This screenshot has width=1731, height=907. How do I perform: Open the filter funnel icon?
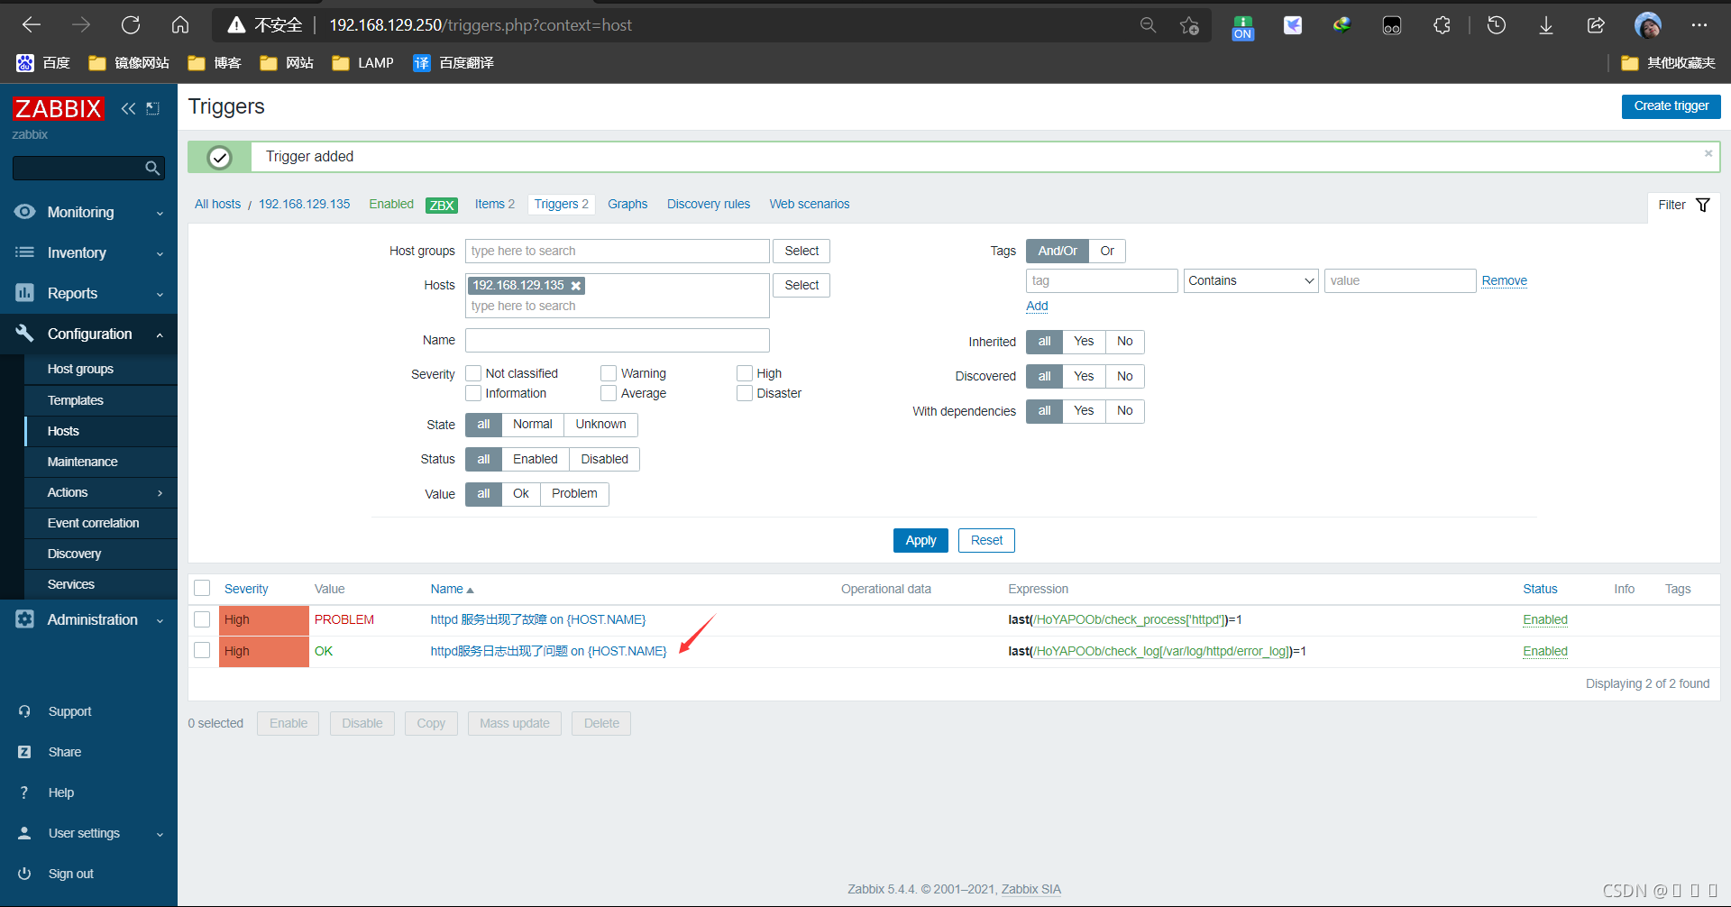pyautogui.click(x=1703, y=205)
